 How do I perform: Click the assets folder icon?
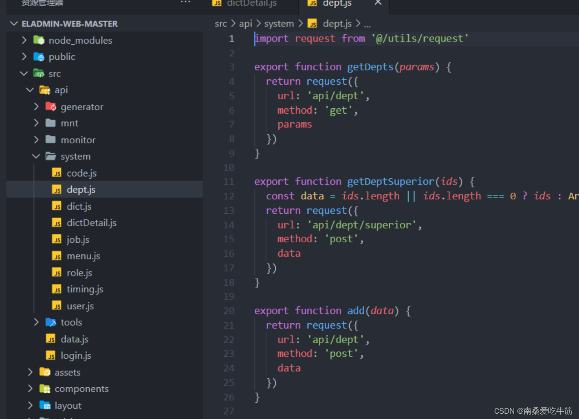[x=45, y=372]
